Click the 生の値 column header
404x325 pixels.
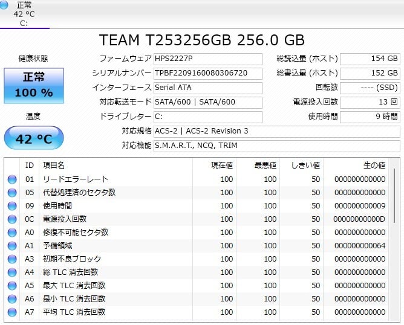coord(373,165)
